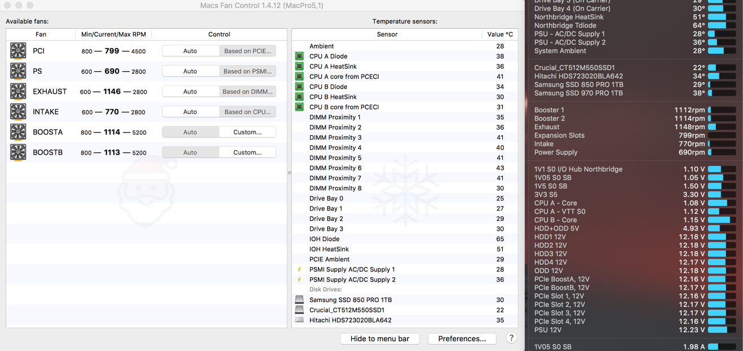Viewport: 743px width, 351px height.
Task: Set INTAKE fan to Auto
Action: [x=191, y=112]
